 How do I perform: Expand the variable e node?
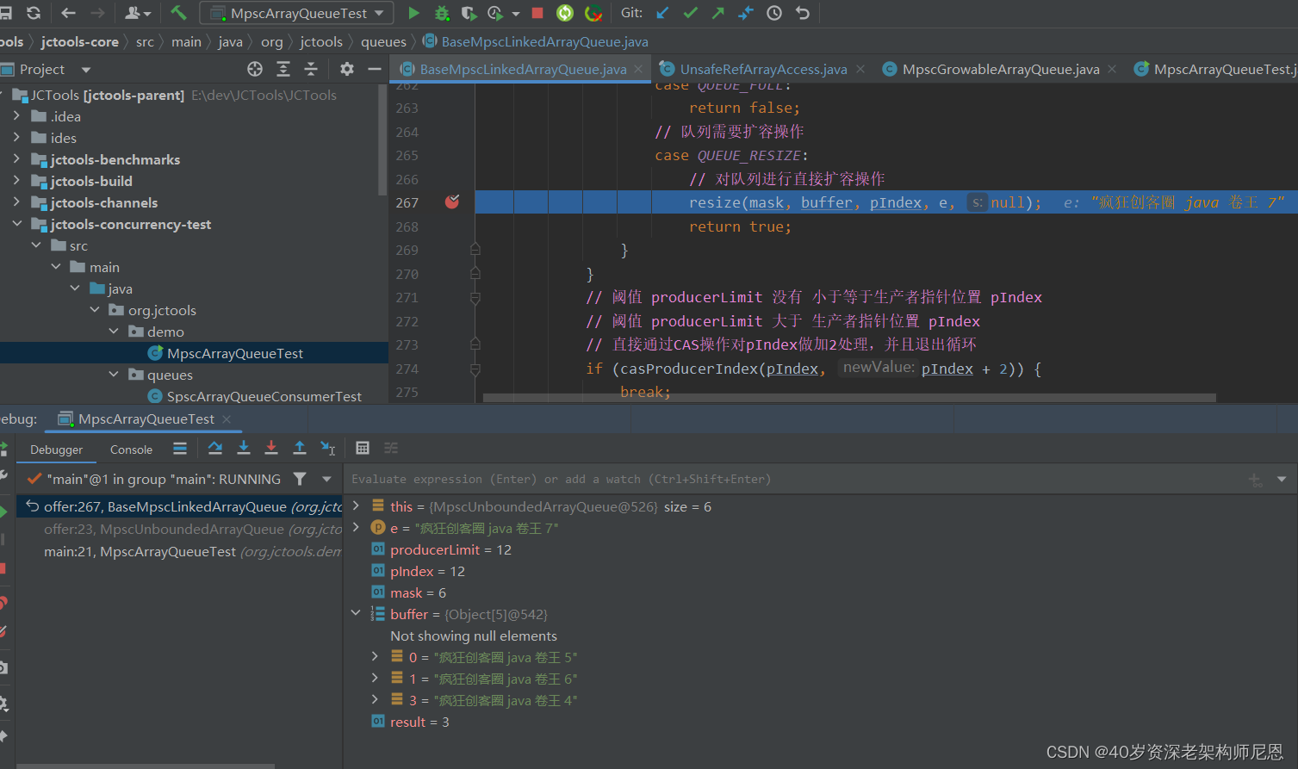(x=356, y=527)
